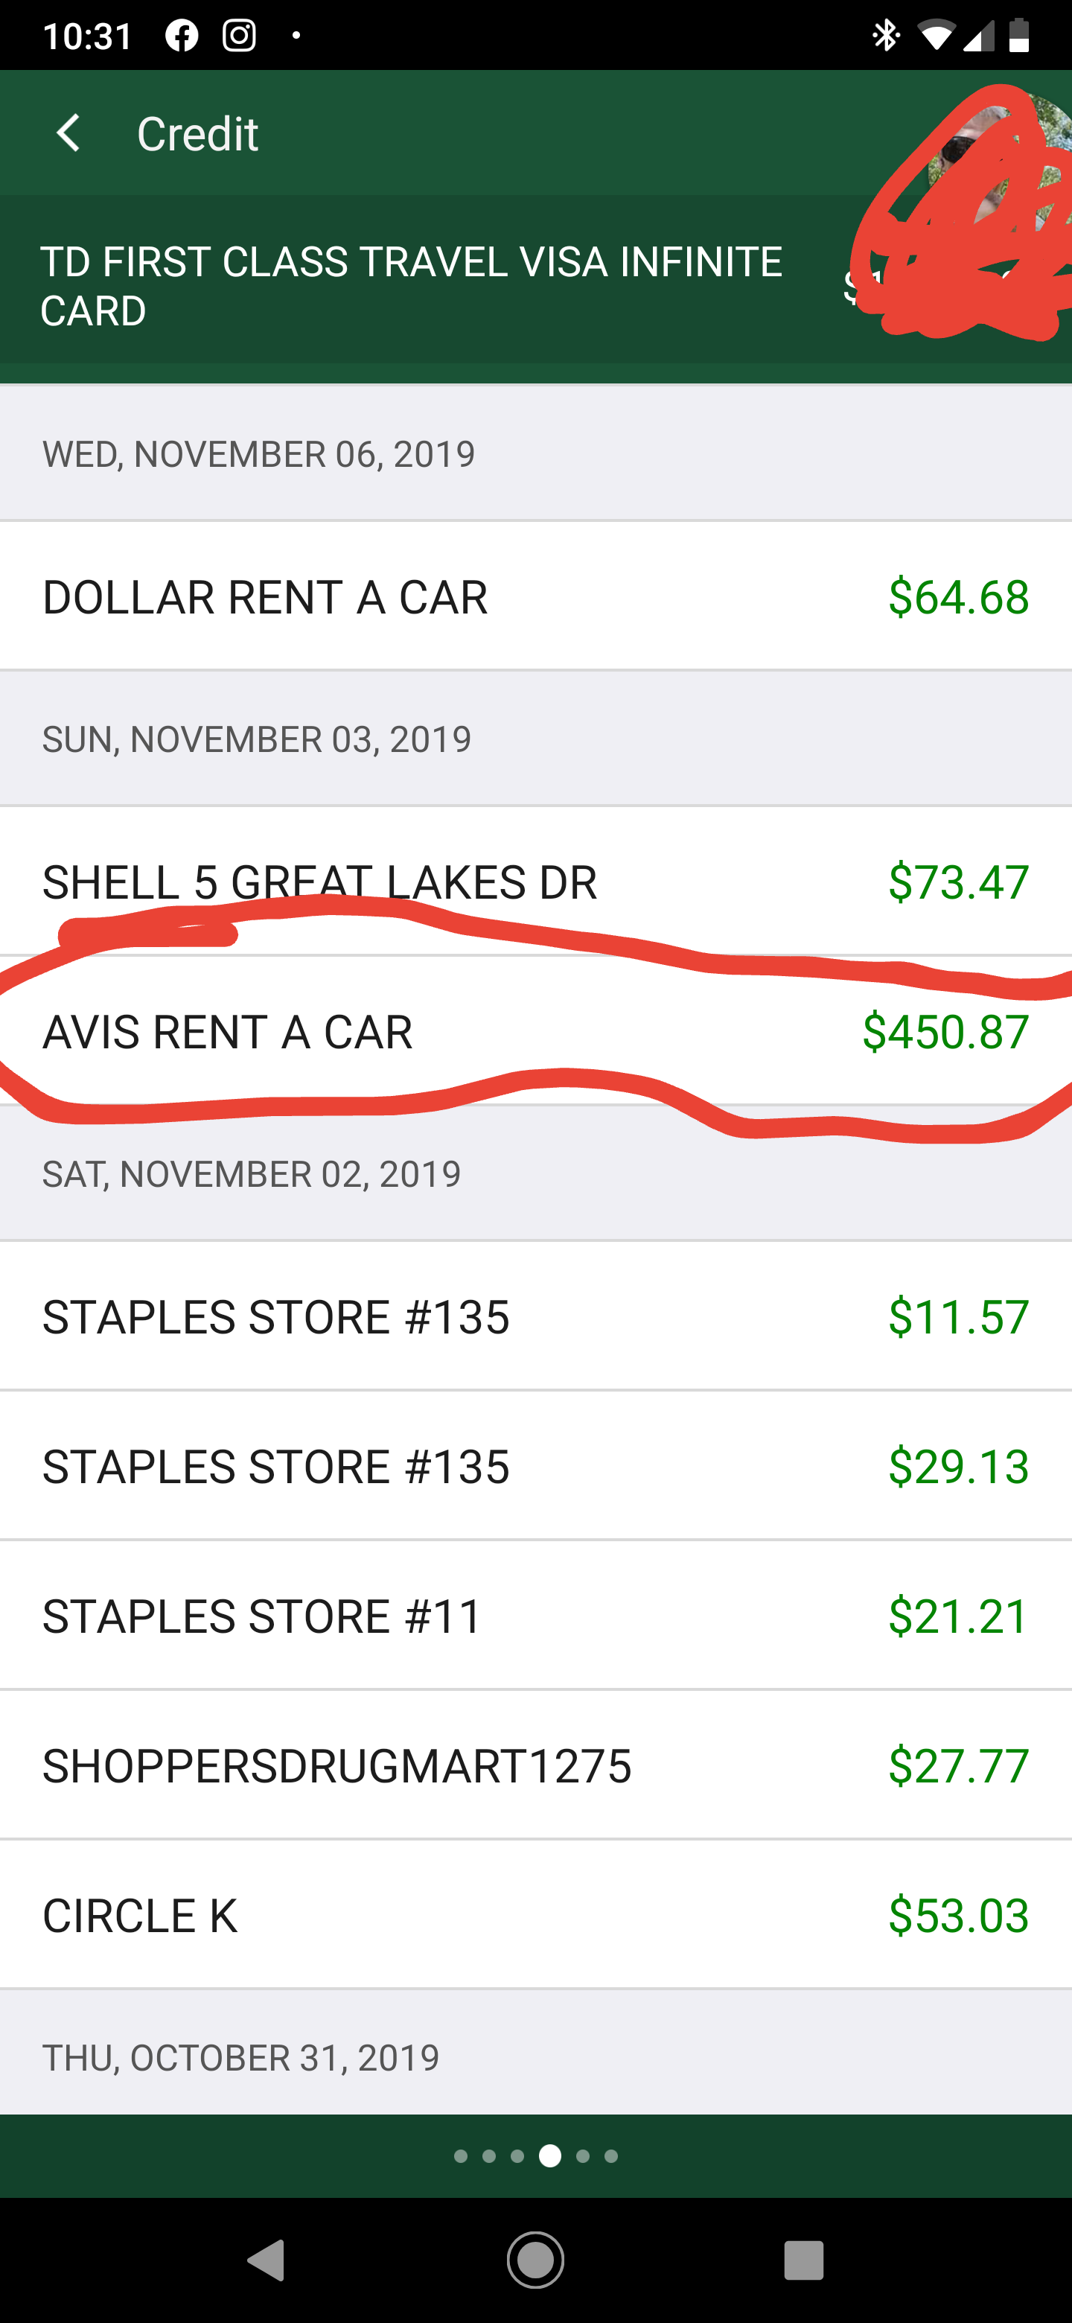Open the CIRCLE K transaction
The width and height of the screenshot is (1072, 2323).
[535, 1914]
